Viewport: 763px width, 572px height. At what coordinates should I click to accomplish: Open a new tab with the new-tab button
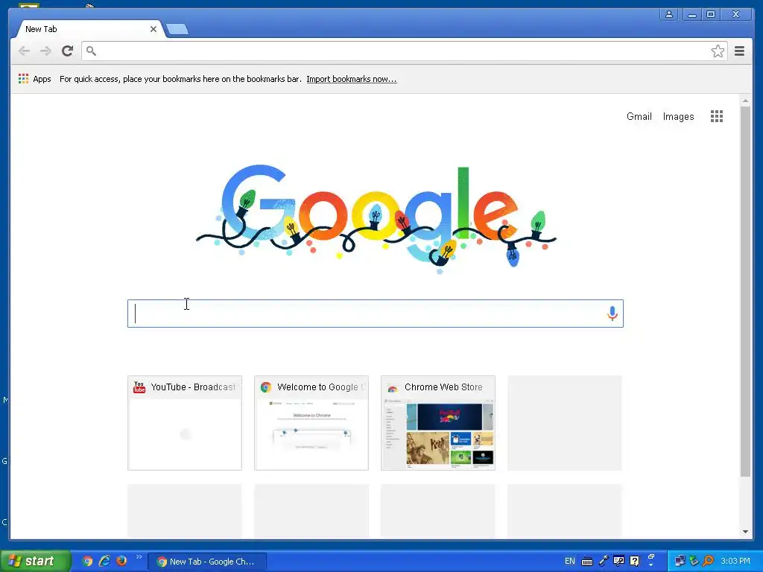coord(177,30)
